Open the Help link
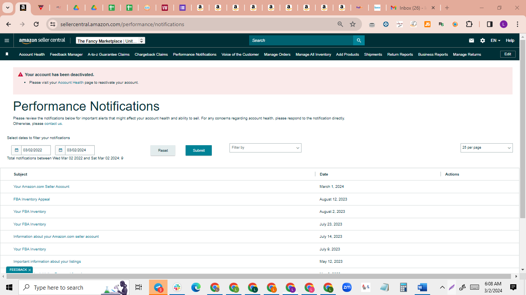 [x=510, y=40]
